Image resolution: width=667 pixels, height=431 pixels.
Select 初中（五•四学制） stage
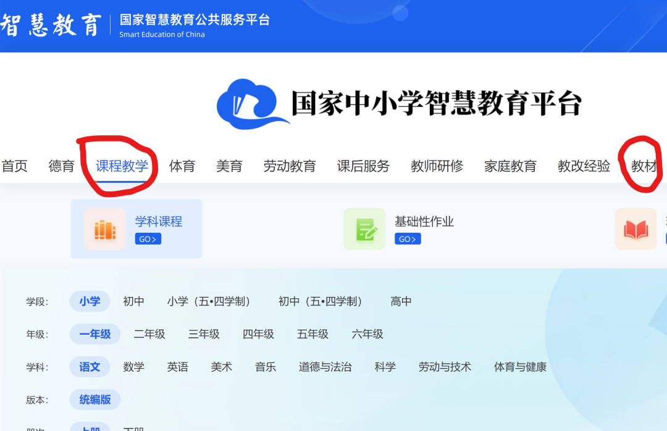321,302
